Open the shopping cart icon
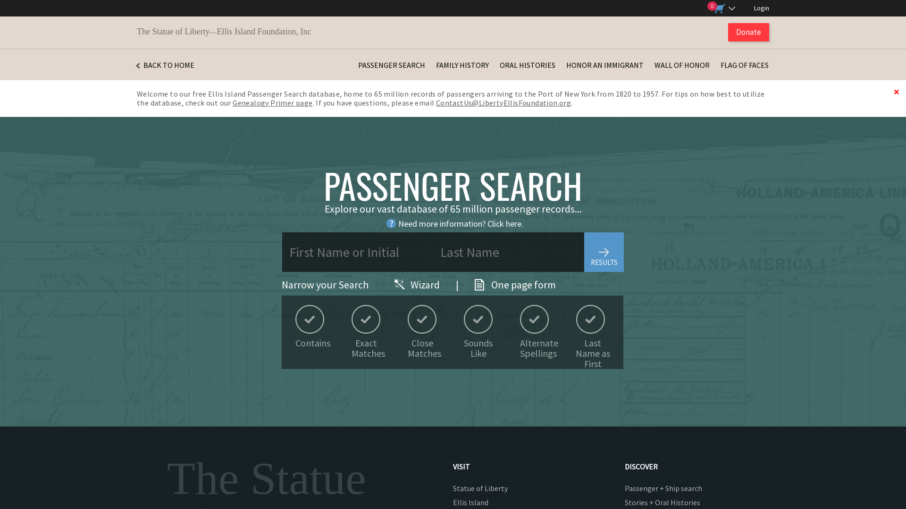 coord(719,8)
